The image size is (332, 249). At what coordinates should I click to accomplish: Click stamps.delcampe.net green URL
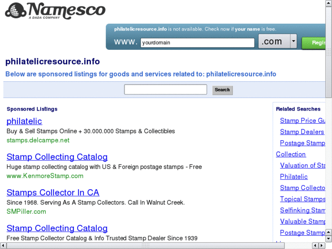pos(38,140)
